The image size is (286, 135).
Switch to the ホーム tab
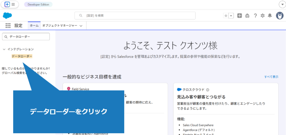pyautogui.click(x=34, y=25)
